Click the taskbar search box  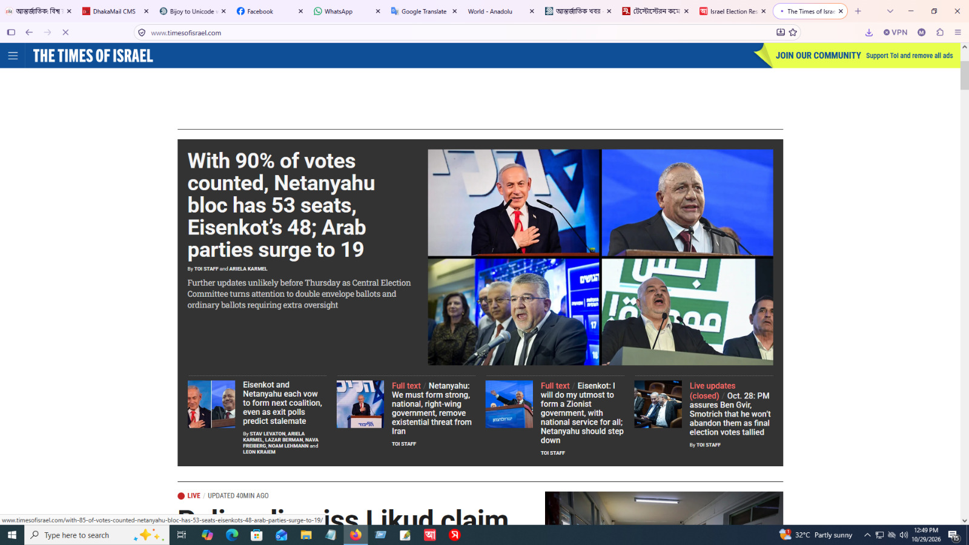[x=97, y=535]
